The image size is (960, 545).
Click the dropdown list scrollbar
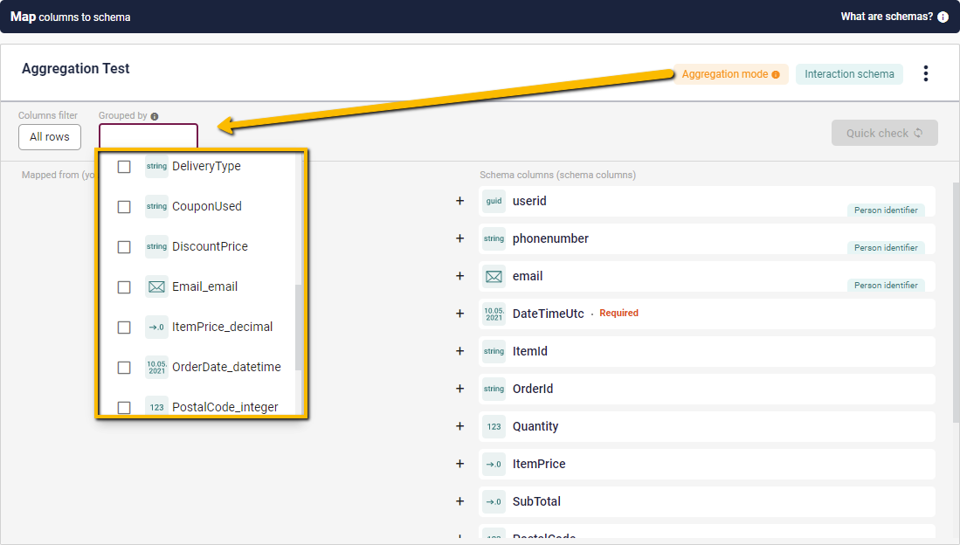click(299, 328)
